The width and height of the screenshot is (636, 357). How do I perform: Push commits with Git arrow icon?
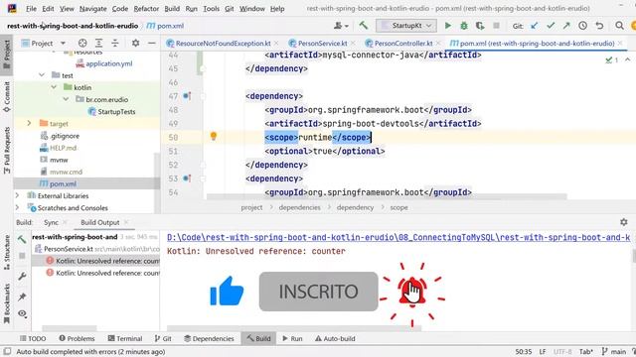(x=566, y=26)
